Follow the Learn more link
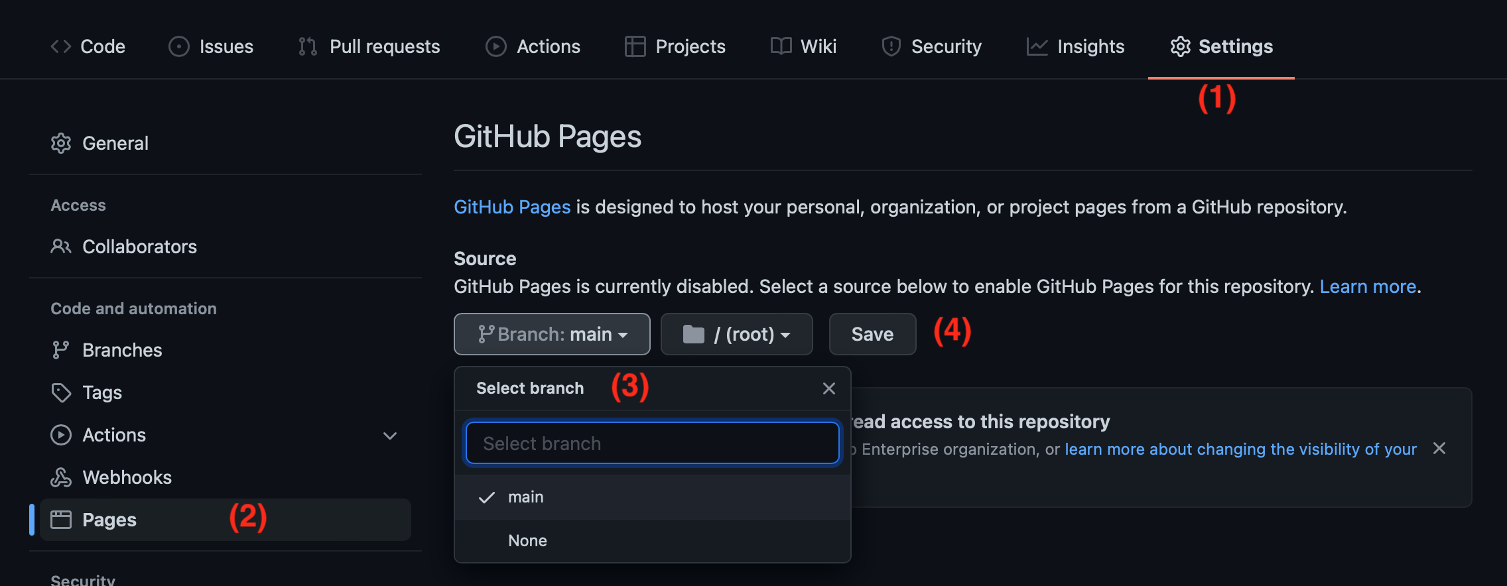 pos(1368,286)
